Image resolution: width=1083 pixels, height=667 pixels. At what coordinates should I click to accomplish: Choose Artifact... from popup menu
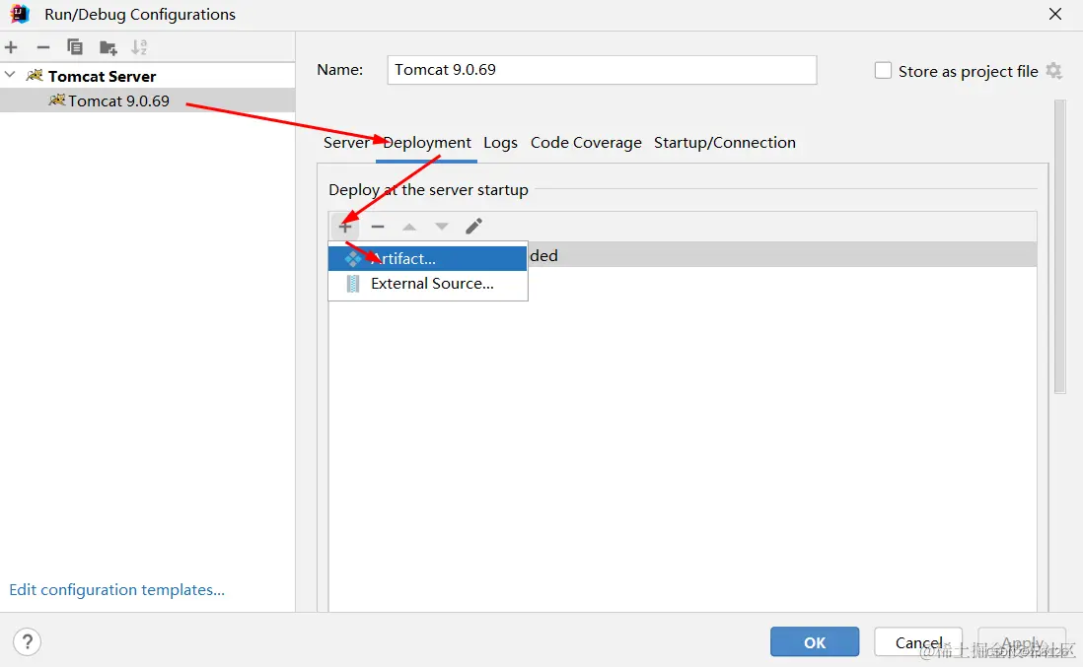(427, 259)
